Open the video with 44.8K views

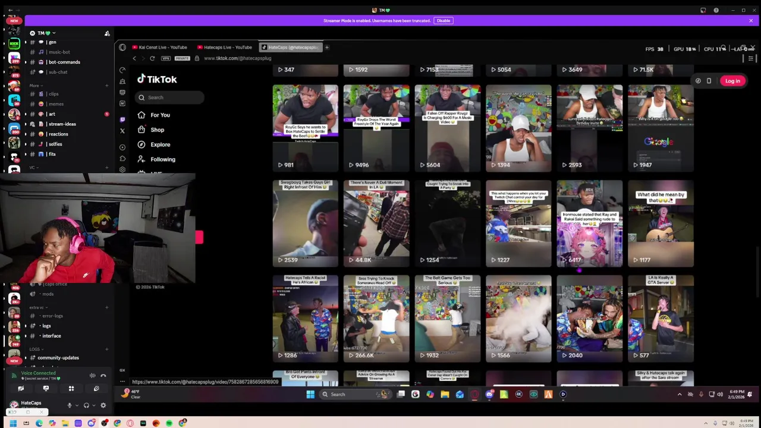[x=376, y=223]
